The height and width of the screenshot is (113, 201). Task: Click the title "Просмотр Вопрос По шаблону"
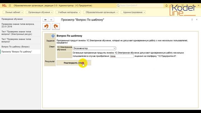click(82, 20)
